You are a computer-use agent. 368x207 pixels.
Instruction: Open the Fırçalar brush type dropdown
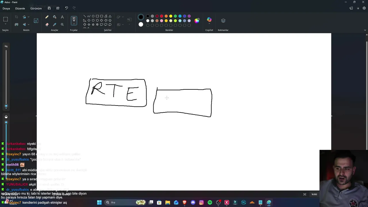74,24
